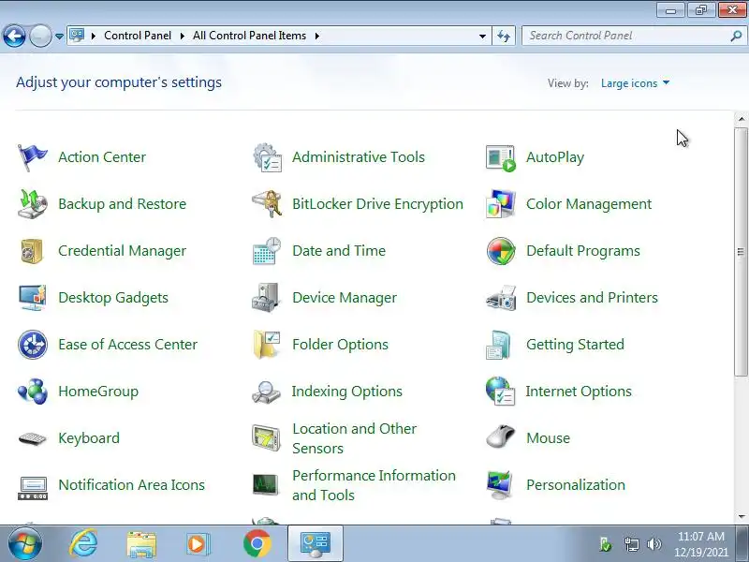Screen dimensions: 749x562
Task: Open the Action Center flag icon
Action: pos(33,157)
